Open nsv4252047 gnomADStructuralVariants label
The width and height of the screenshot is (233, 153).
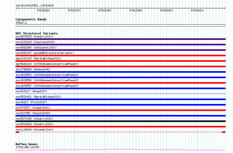pyautogui.click(x=45, y=53)
